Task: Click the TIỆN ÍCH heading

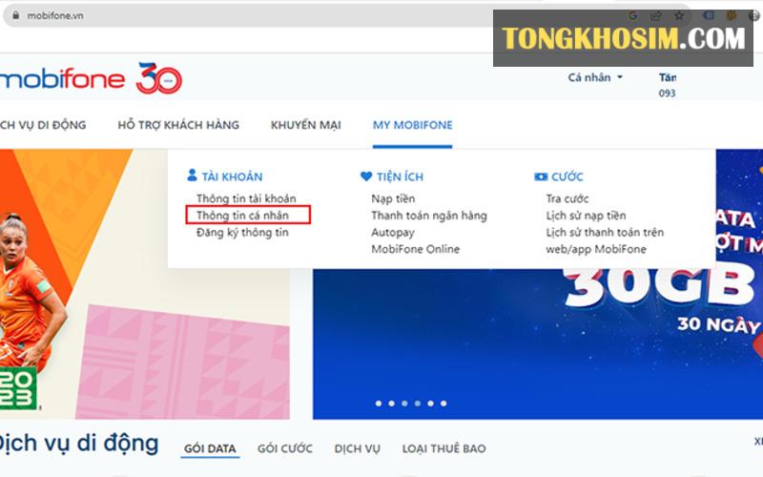Action: tap(400, 176)
